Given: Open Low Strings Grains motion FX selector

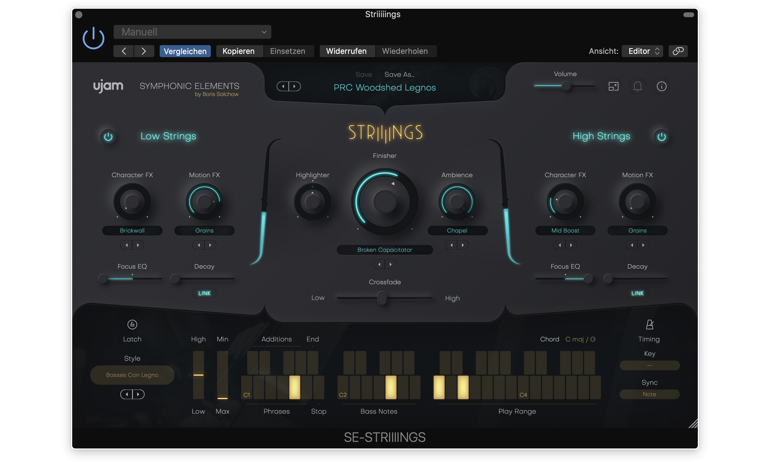Looking at the screenshot, I should pyautogui.click(x=204, y=230).
